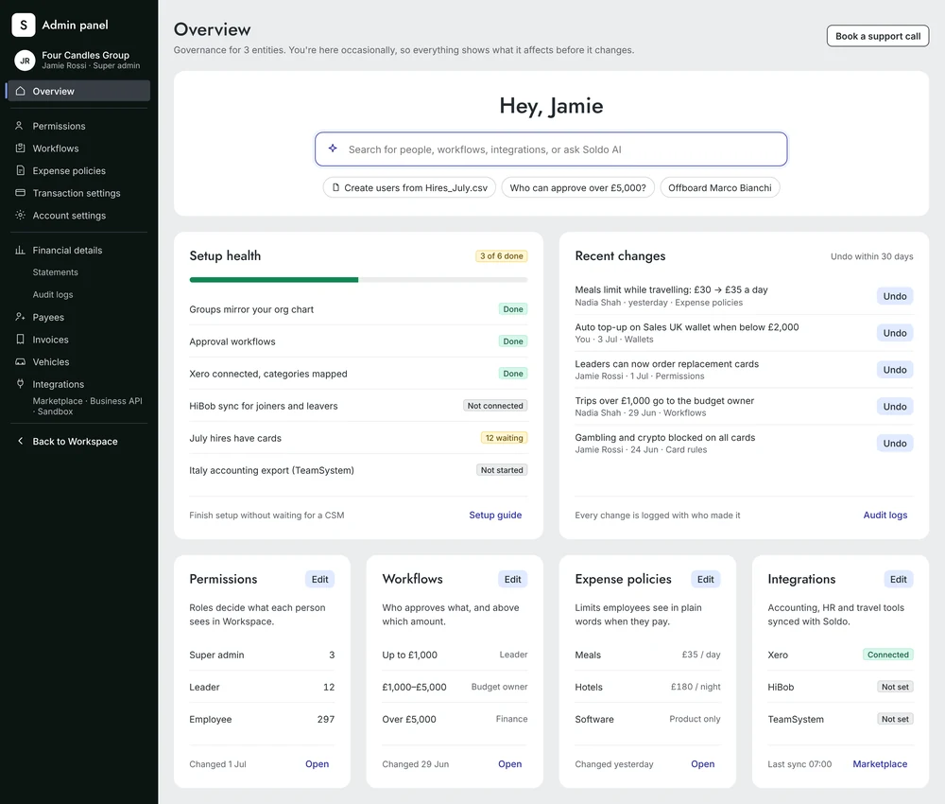
Task: Edit the Workflows card
Action: pyautogui.click(x=512, y=579)
